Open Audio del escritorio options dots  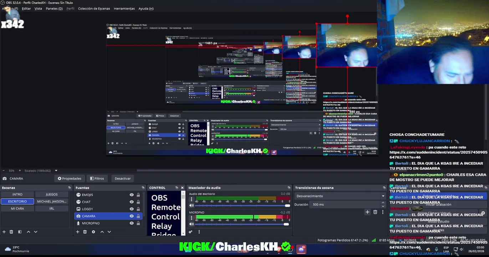point(192,200)
